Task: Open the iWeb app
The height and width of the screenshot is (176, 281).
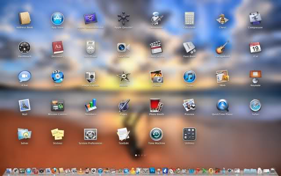Action: tap(223, 77)
